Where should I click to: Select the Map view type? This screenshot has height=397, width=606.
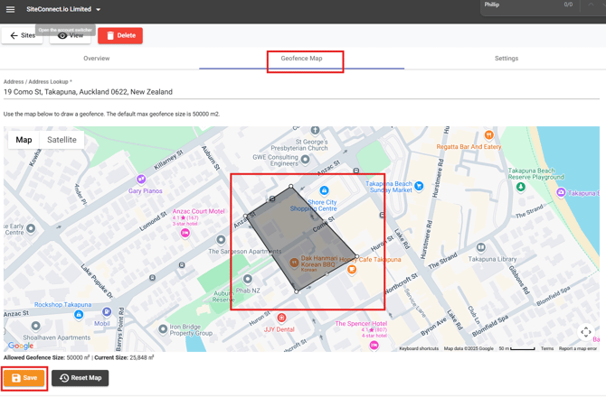[x=24, y=140]
